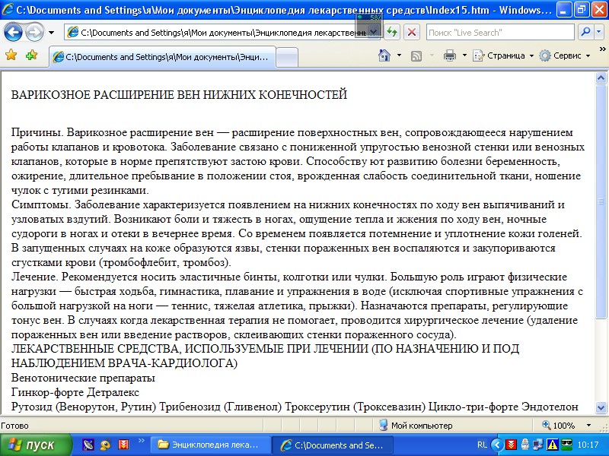
Task: Open the Windows пуск start menu
Action: coord(35,445)
